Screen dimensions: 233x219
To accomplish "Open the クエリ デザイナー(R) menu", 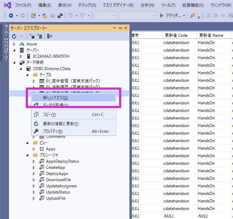I will [x=118, y=5].
